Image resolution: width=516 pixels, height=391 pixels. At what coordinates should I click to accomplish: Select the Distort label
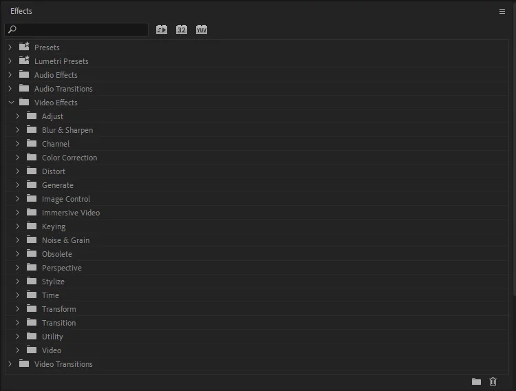pyautogui.click(x=54, y=171)
